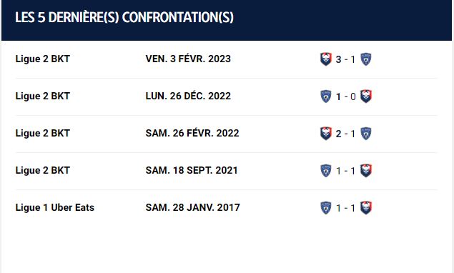Open the 3 - 1 score result
Screen dimensions: 454x273
(345, 59)
